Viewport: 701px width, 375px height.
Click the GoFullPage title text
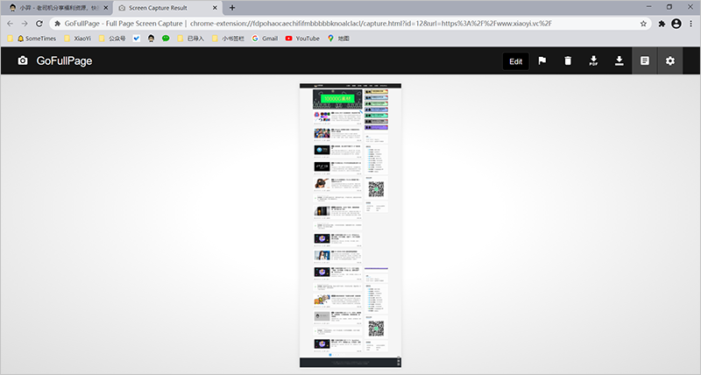point(64,60)
